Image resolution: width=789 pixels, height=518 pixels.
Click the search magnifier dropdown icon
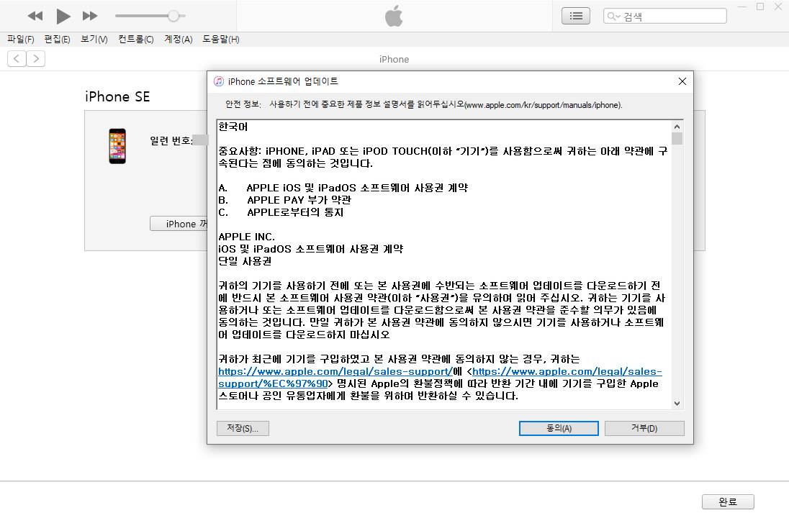tap(613, 16)
